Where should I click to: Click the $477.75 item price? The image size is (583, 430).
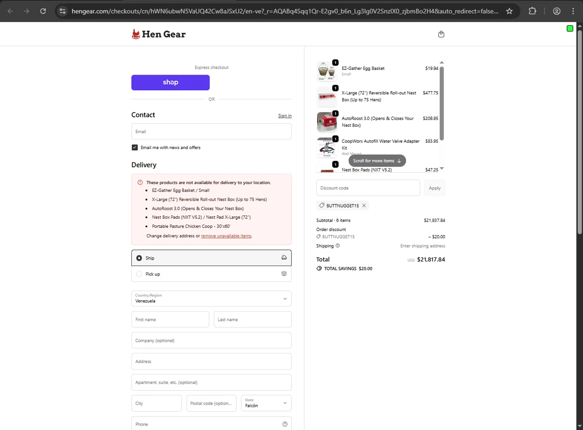click(x=430, y=93)
